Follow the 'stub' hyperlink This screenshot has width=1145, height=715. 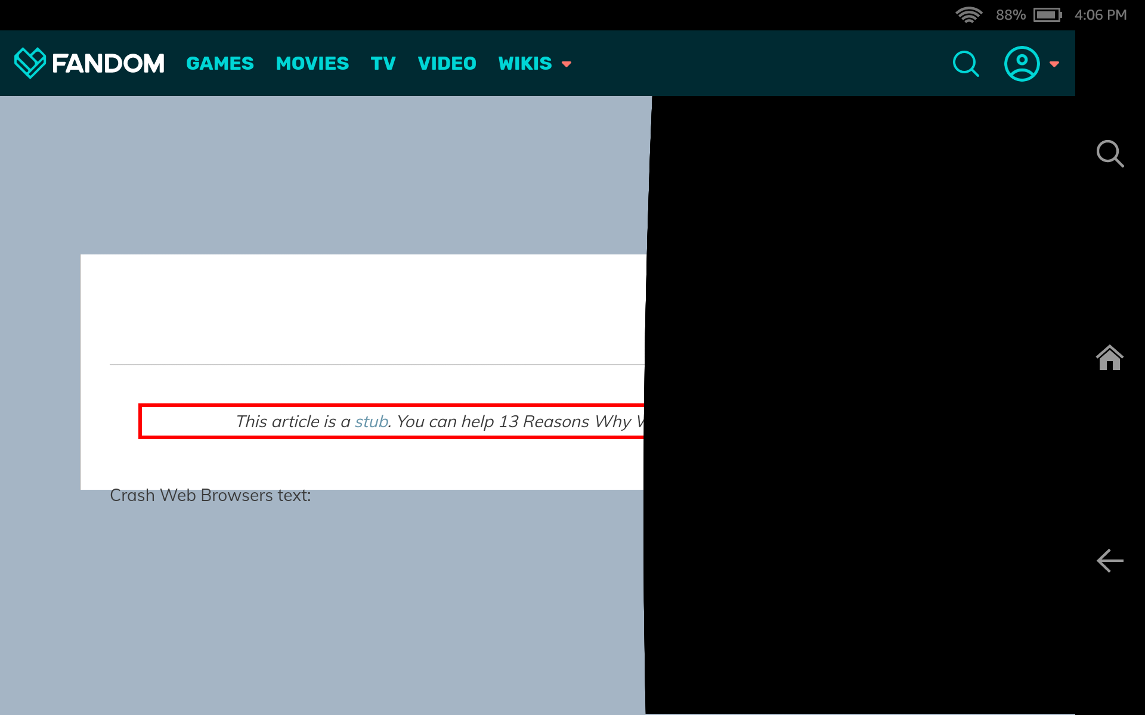pyautogui.click(x=371, y=422)
